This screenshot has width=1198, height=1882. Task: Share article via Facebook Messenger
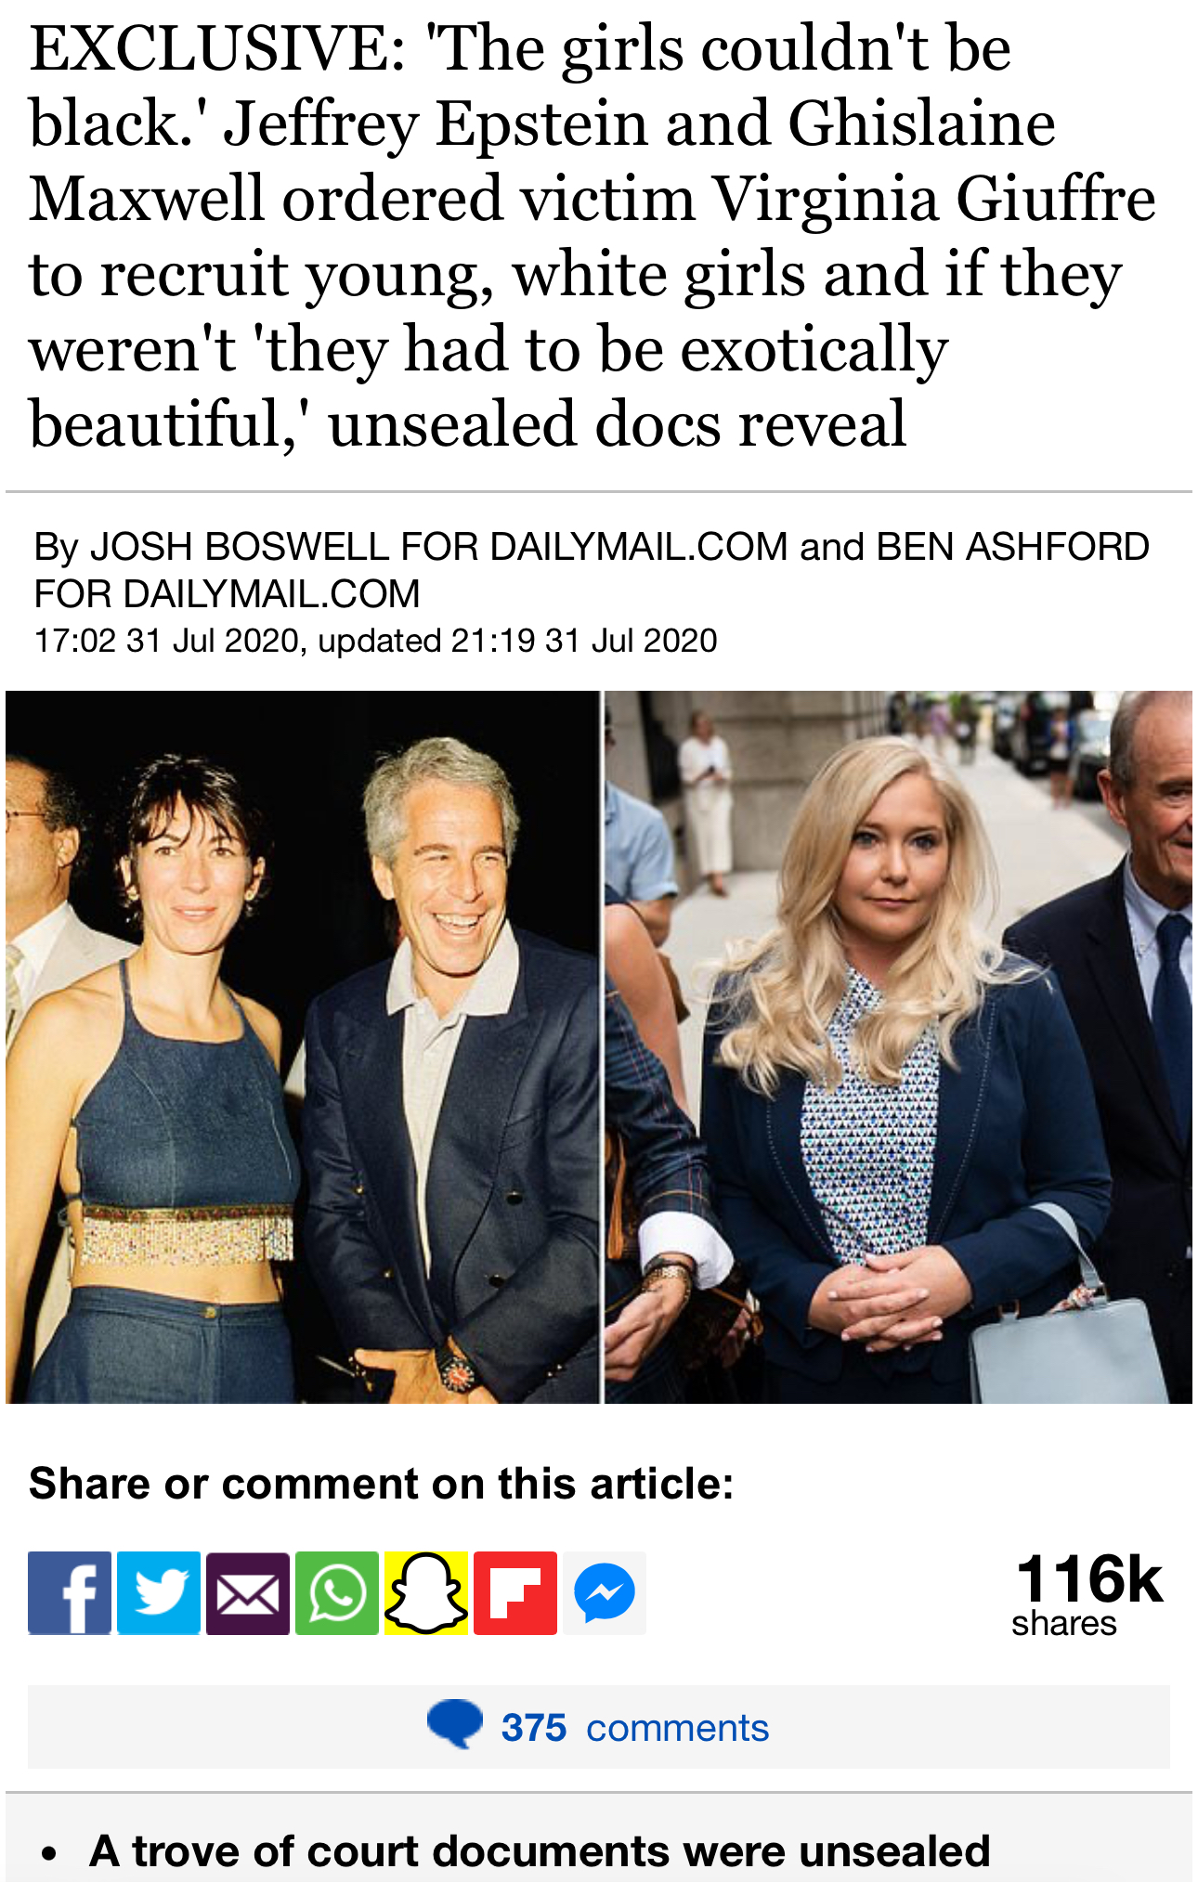pyautogui.click(x=605, y=1592)
